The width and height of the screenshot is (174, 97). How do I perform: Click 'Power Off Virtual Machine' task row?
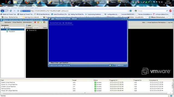pos(86,91)
